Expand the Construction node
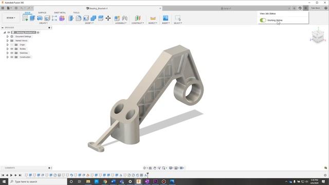 (x=8, y=57)
